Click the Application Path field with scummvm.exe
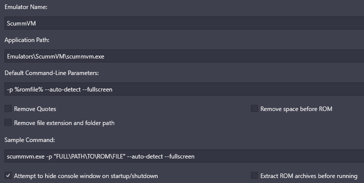364x183 pixels. (184, 56)
